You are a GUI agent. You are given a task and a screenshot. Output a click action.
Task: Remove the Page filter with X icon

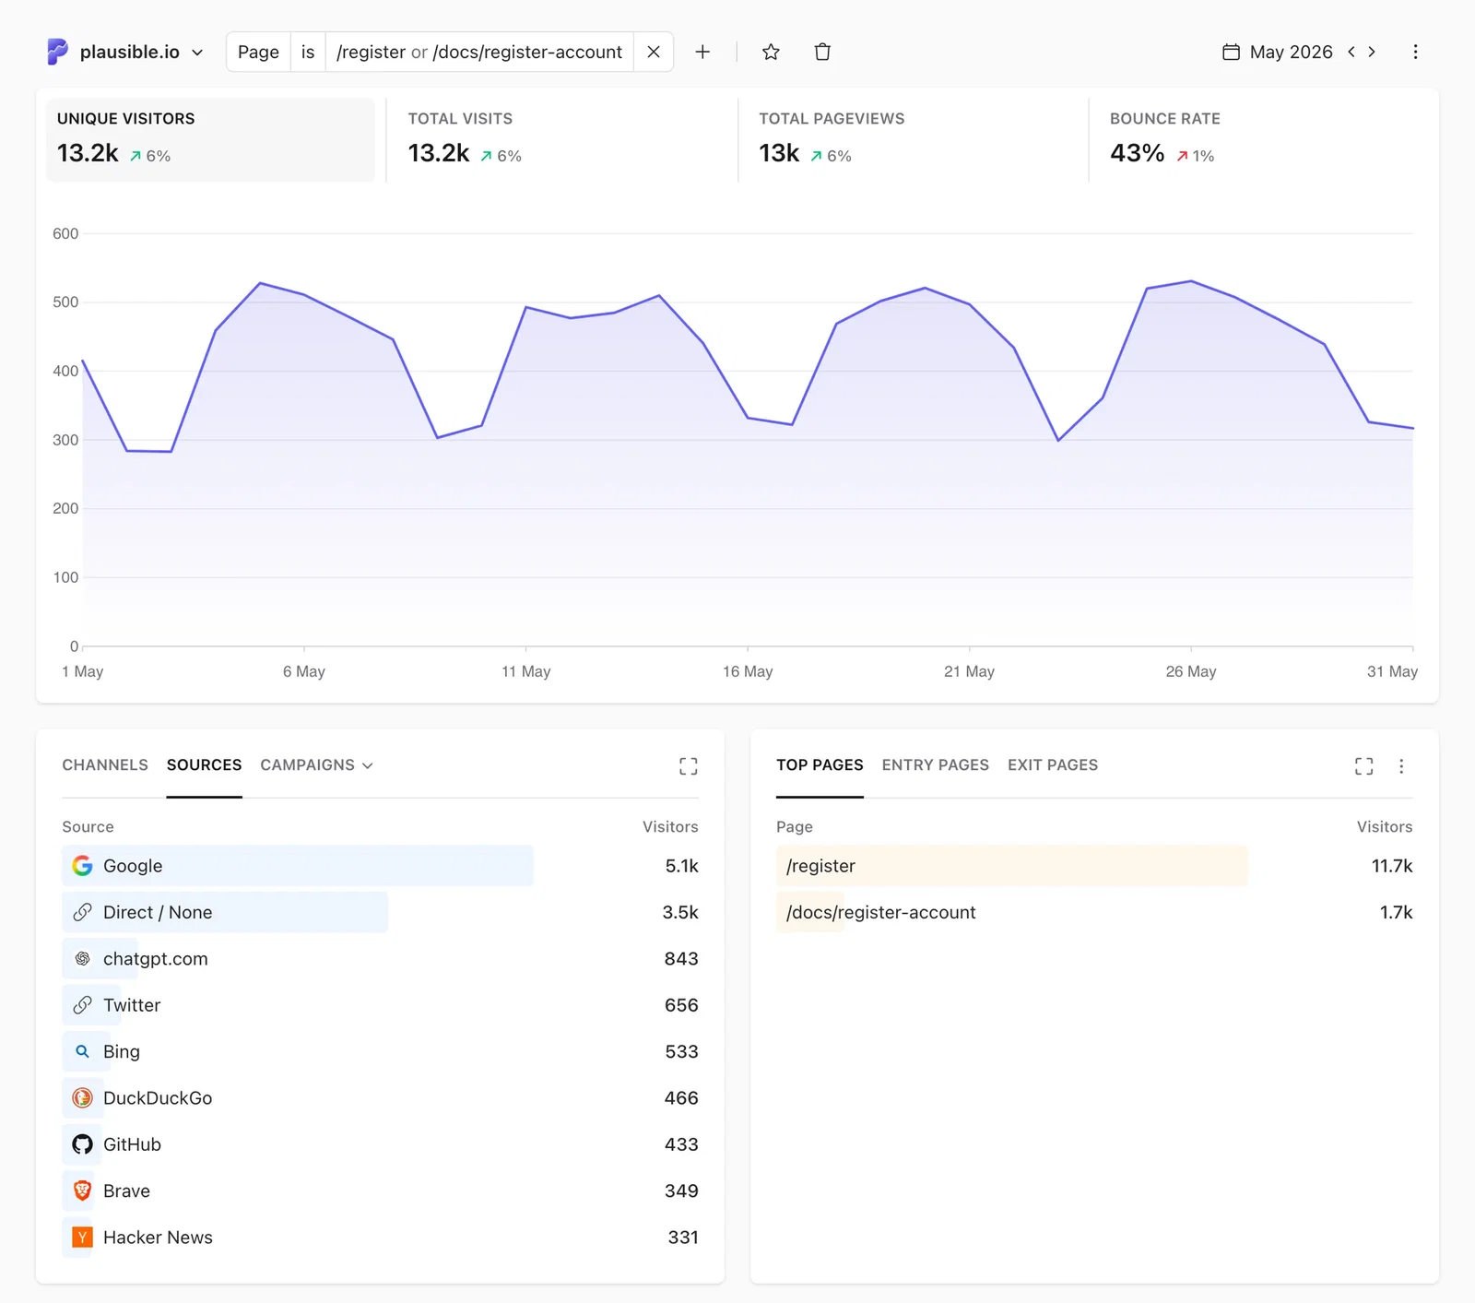point(654,52)
